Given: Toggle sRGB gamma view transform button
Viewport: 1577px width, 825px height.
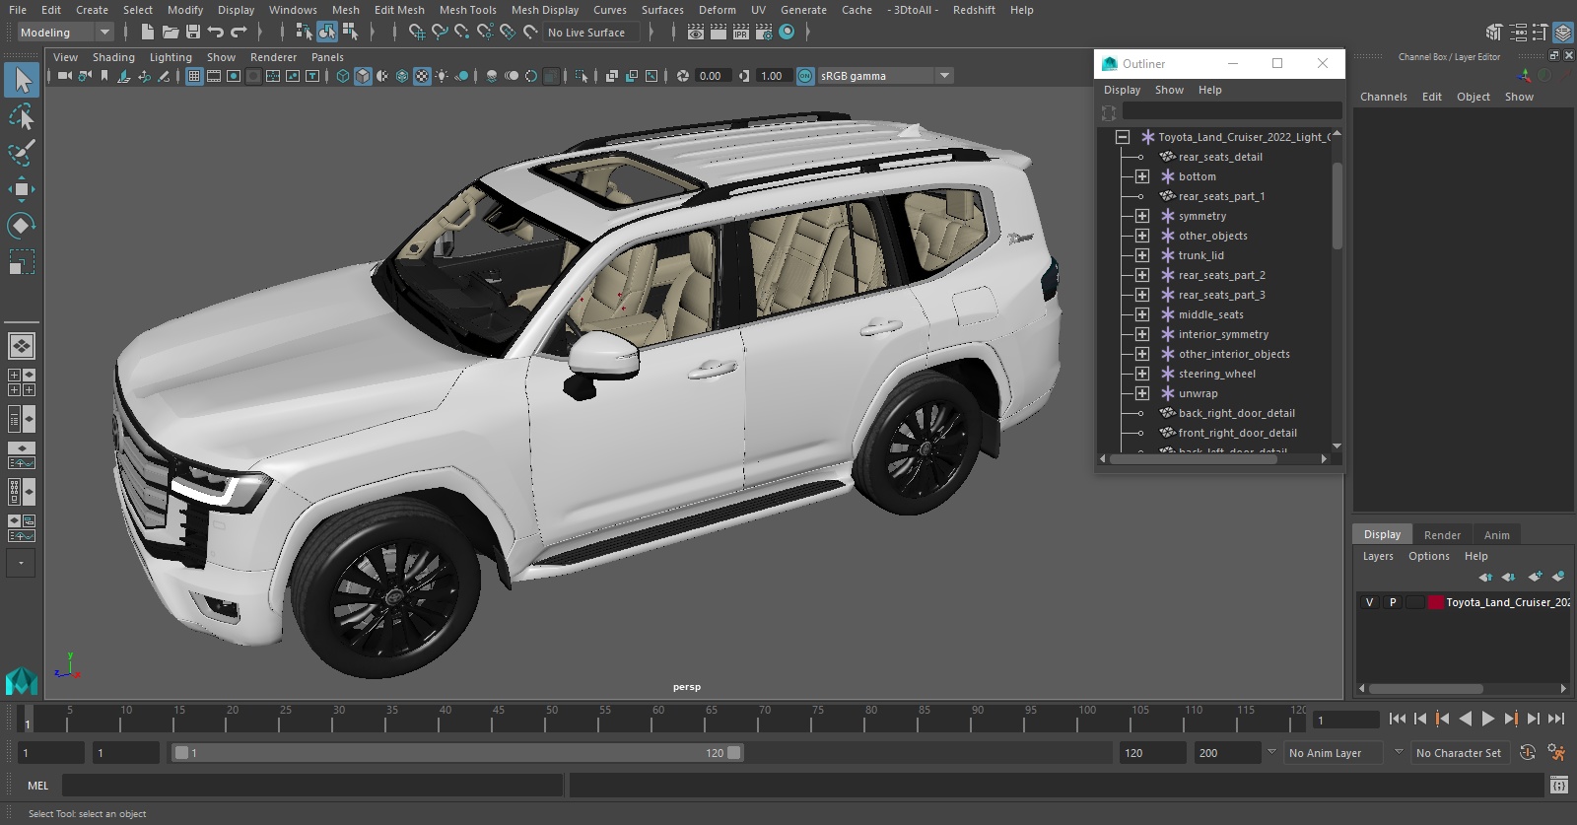Looking at the screenshot, I should point(805,76).
